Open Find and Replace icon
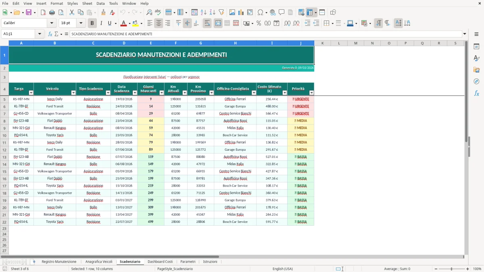 [149, 12]
